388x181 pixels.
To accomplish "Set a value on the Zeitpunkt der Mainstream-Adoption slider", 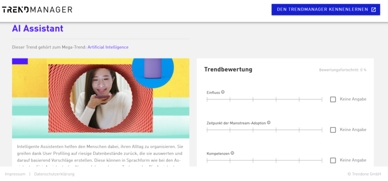I will coord(264,130).
